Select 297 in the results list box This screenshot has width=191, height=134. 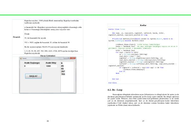(x=63, y=71)
